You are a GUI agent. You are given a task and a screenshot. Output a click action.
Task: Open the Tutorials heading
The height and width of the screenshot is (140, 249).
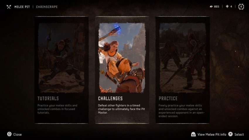click(x=48, y=99)
